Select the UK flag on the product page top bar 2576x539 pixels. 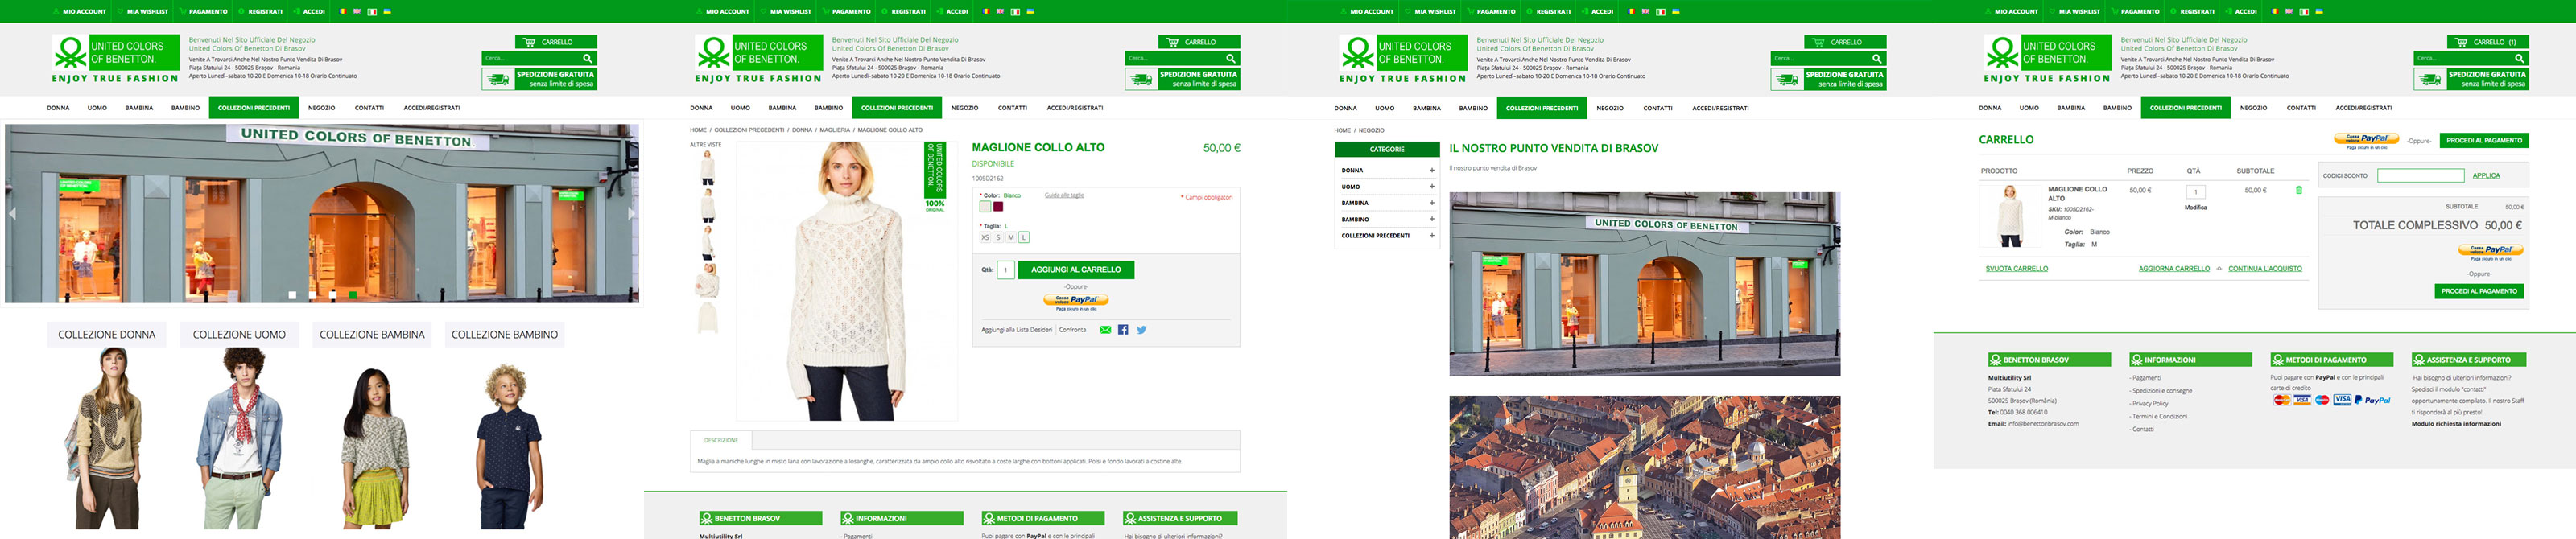[1000, 12]
